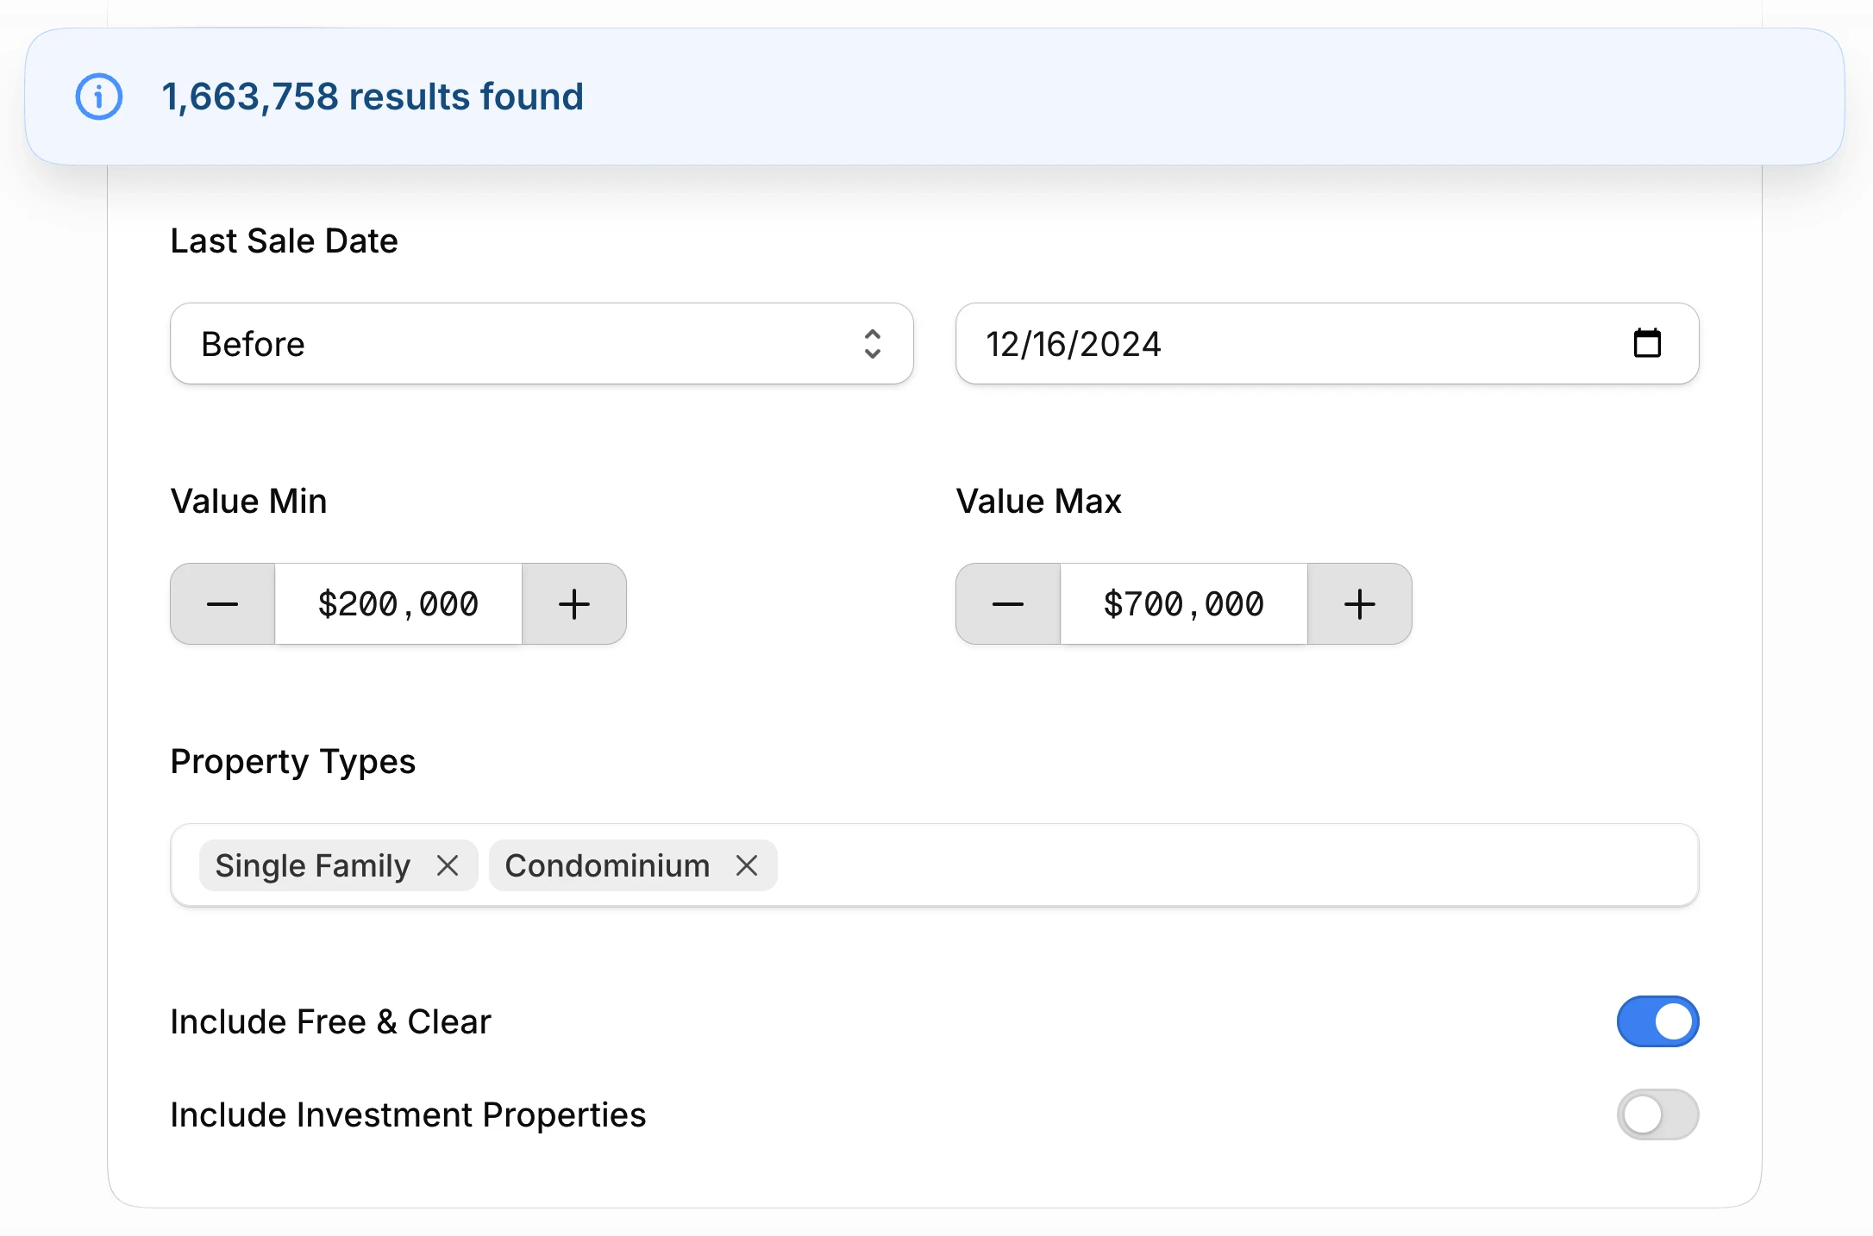Disable the Include Free & Clear toggle
Image resolution: width=1873 pixels, height=1236 pixels.
coord(1657,1021)
